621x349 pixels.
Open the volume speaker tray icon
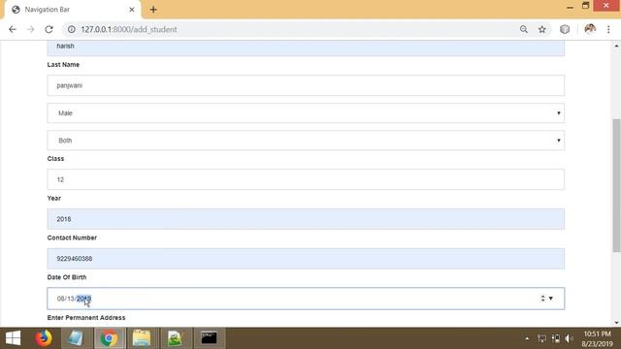point(570,338)
